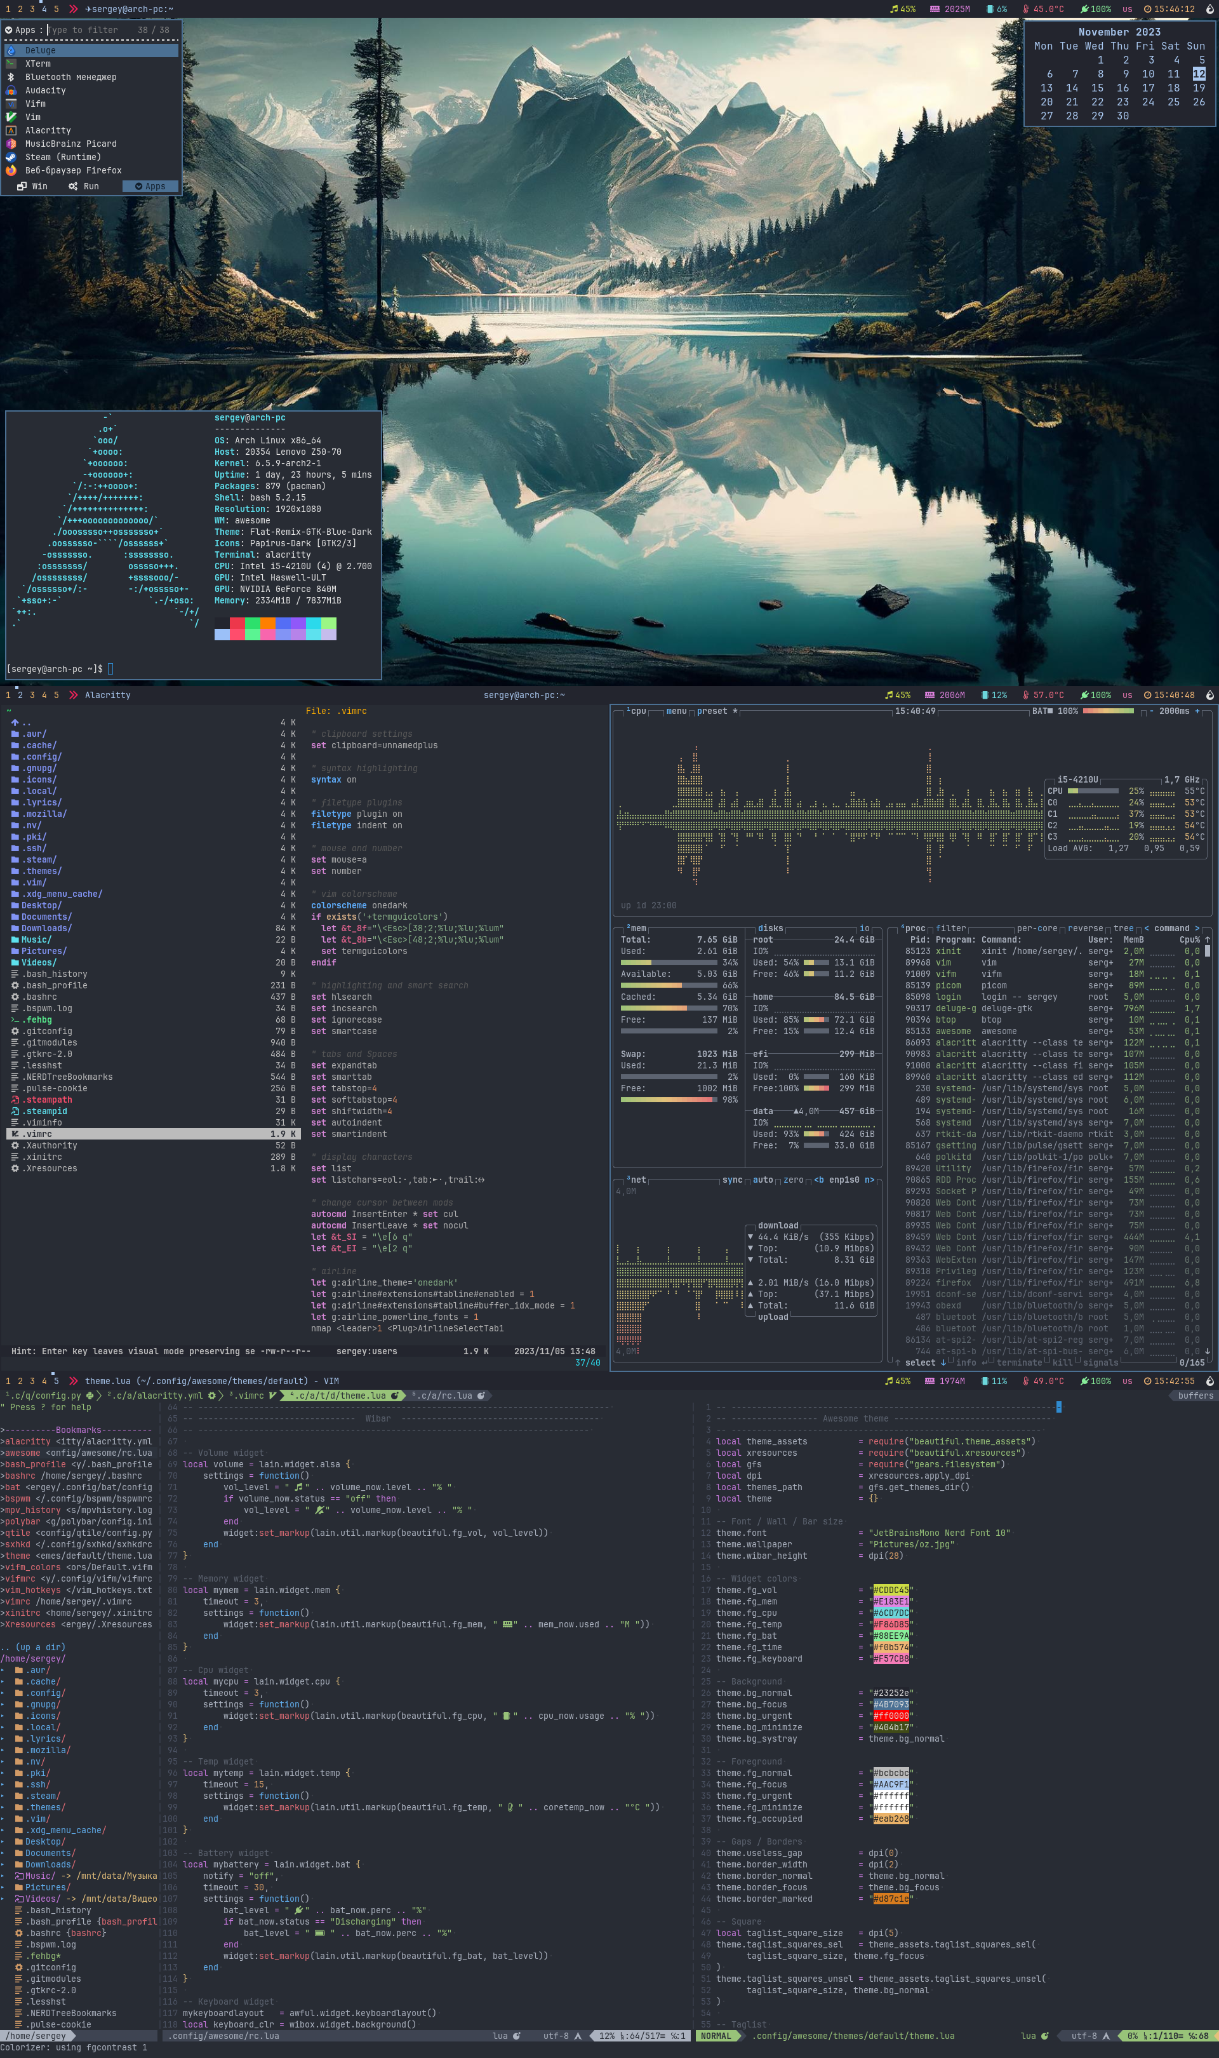Click info in btop proc footer
Screen dimensions: 1219x2058
[966, 1363]
